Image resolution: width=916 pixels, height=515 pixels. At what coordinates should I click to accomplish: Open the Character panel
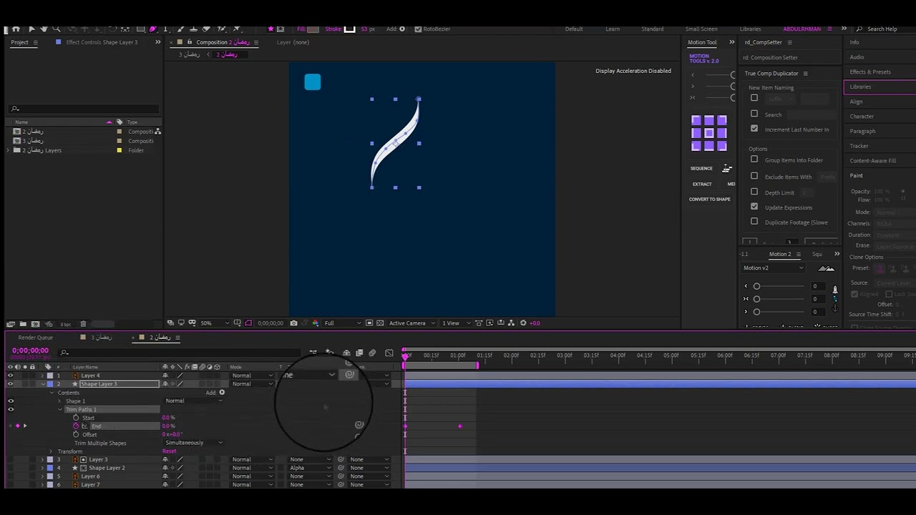pyautogui.click(x=862, y=116)
